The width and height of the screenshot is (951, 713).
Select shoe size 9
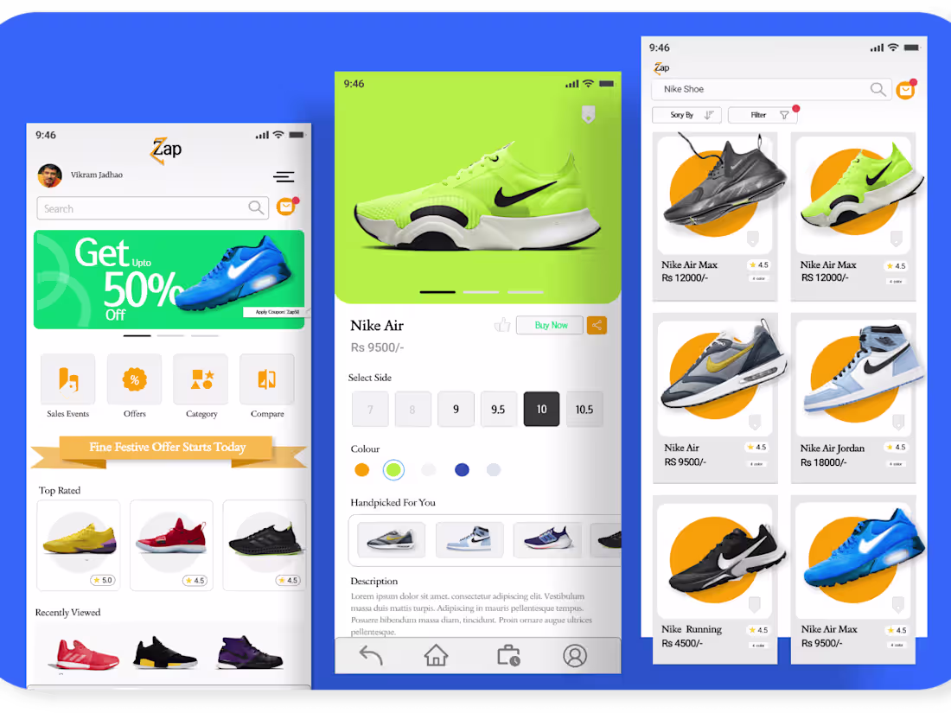[456, 410]
